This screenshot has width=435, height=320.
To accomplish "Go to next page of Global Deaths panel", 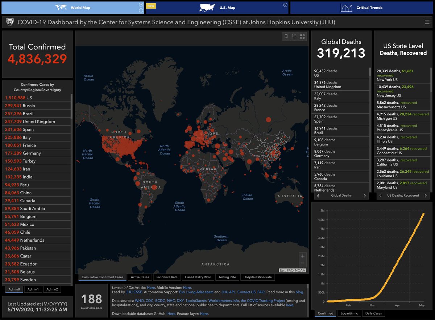I will (365, 196).
